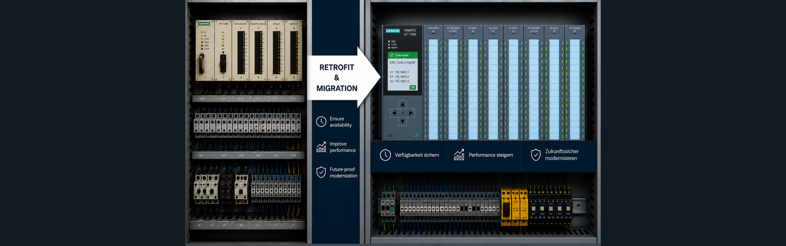Click the Ensure availability text
Image resolution: width=786 pixels, height=246 pixels.
pyautogui.click(x=341, y=122)
